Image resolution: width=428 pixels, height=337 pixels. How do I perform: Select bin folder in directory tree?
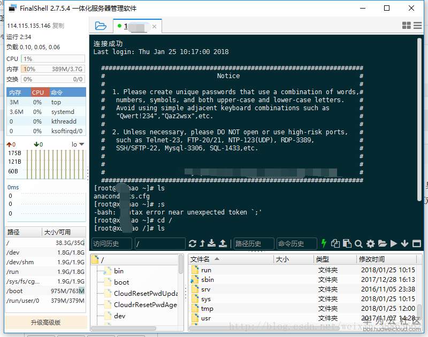pos(114,271)
